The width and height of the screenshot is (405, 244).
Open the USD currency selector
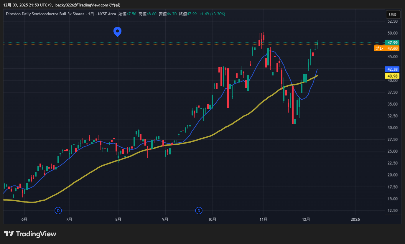pyautogui.click(x=393, y=14)
